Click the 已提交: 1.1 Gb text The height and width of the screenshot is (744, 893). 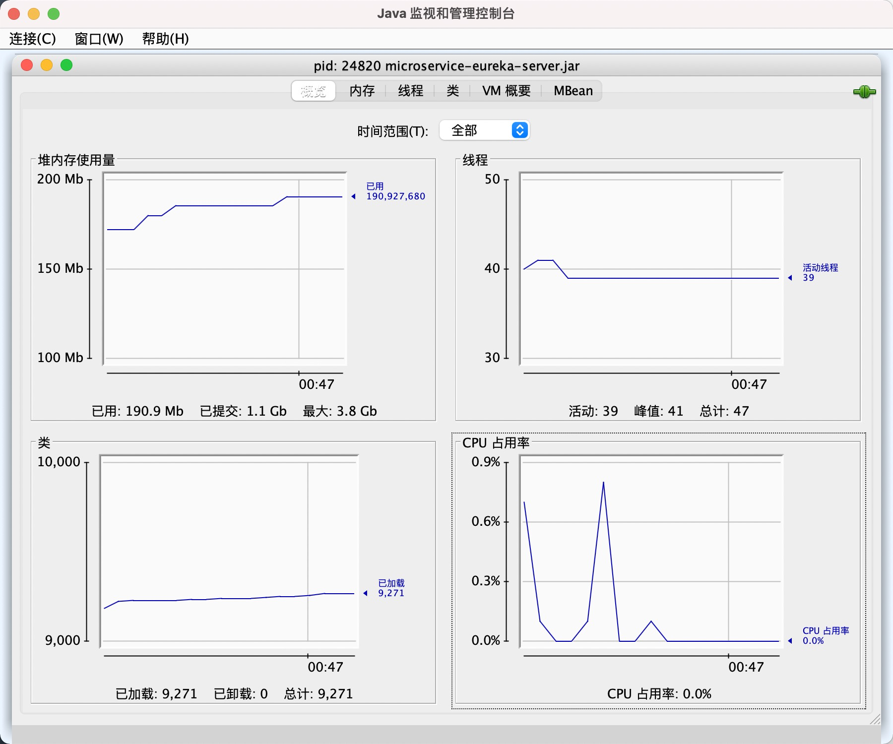click(x=243, y=411)
